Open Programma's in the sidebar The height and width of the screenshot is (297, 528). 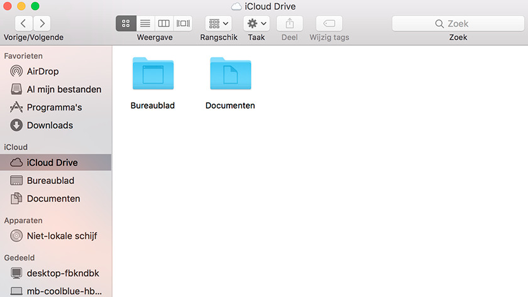(55, 107)
